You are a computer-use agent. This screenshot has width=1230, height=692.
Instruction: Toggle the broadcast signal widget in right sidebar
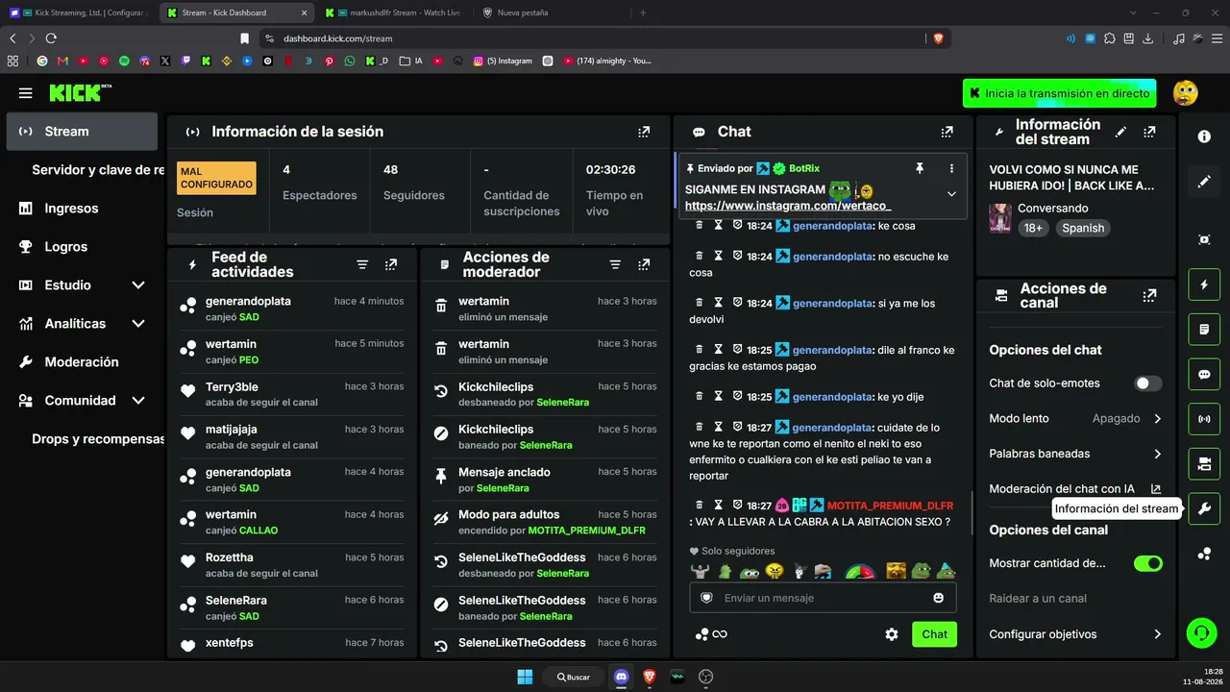point(1204,419)
